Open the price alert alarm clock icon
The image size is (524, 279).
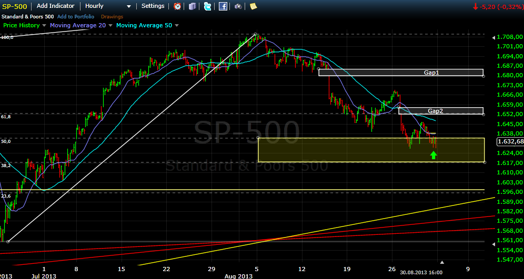pyautogui.click(x=177, y=6)
